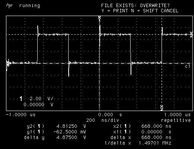Screen dimensions: 194x149
Task: Select the 'FILE EXISTS: OVERWRITE?' message
Action: pyautogui.click(x=135, y=6)
